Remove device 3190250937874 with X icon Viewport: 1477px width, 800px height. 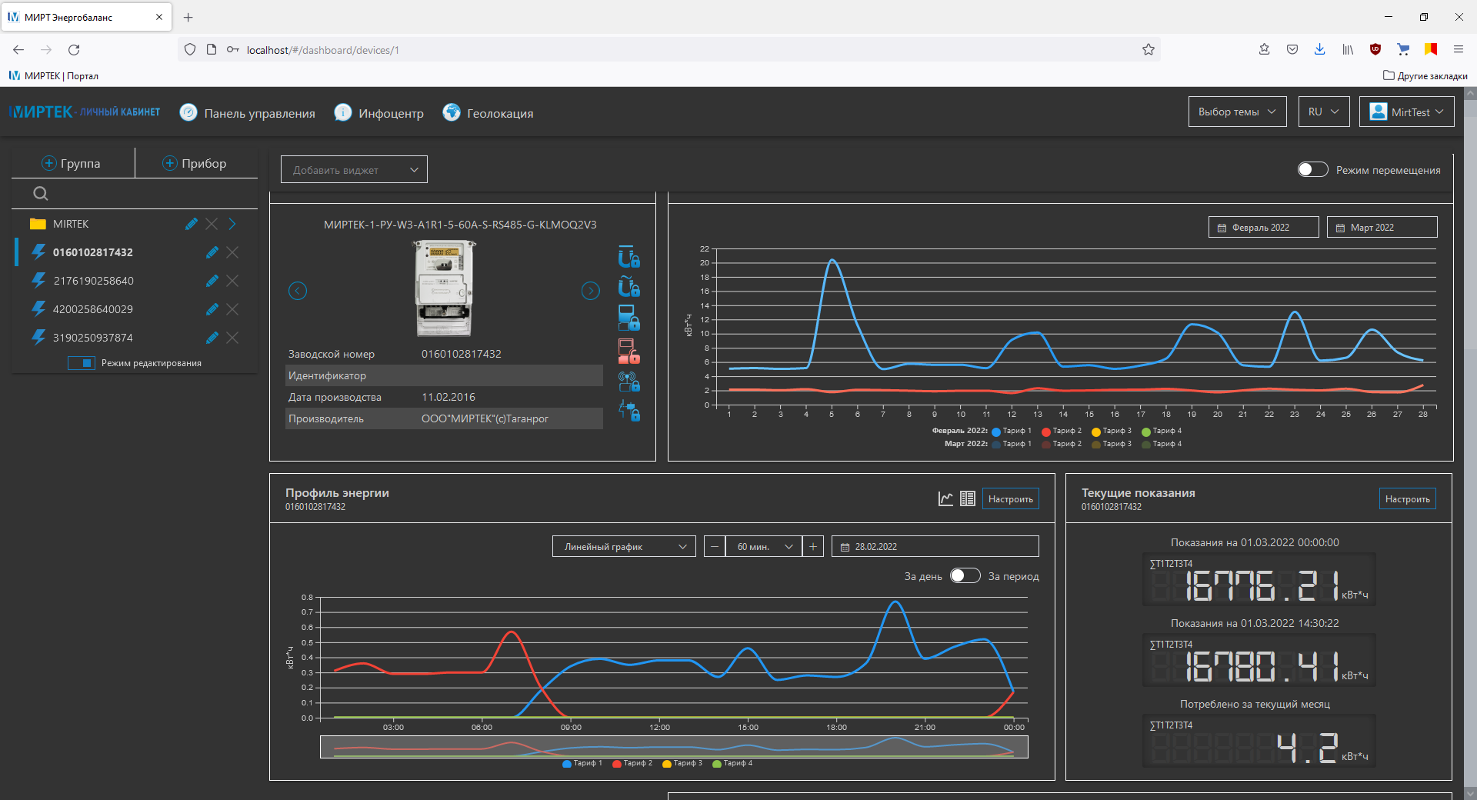[x=232, y=338]
